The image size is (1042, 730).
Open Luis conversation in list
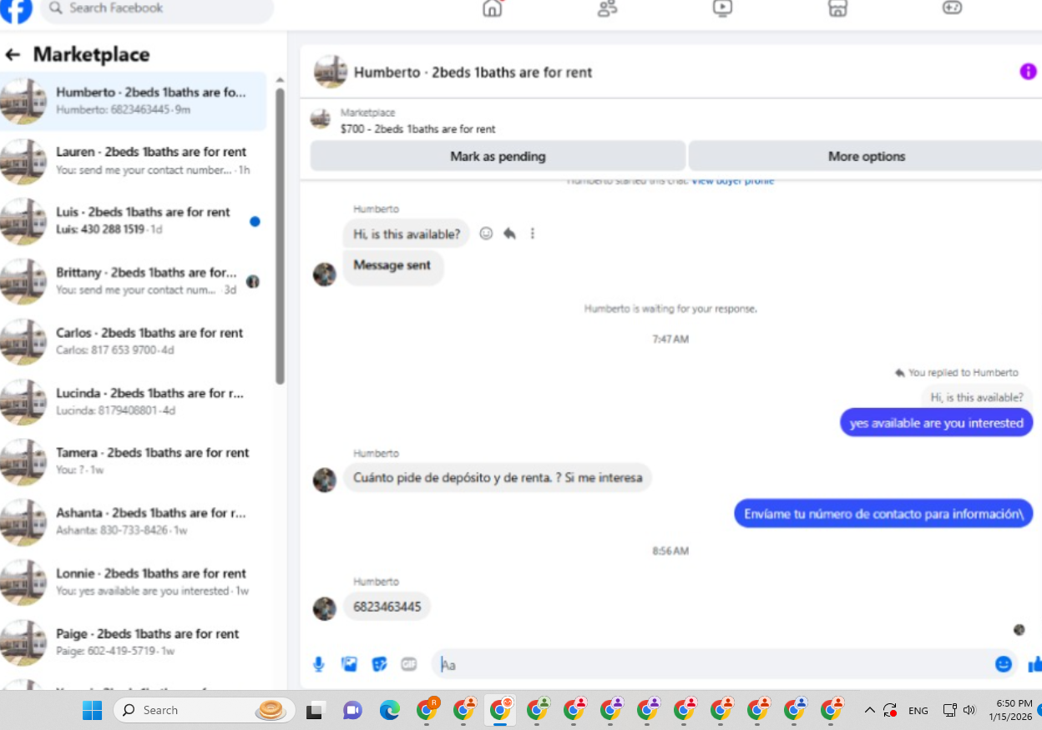(x=134, y=221)
